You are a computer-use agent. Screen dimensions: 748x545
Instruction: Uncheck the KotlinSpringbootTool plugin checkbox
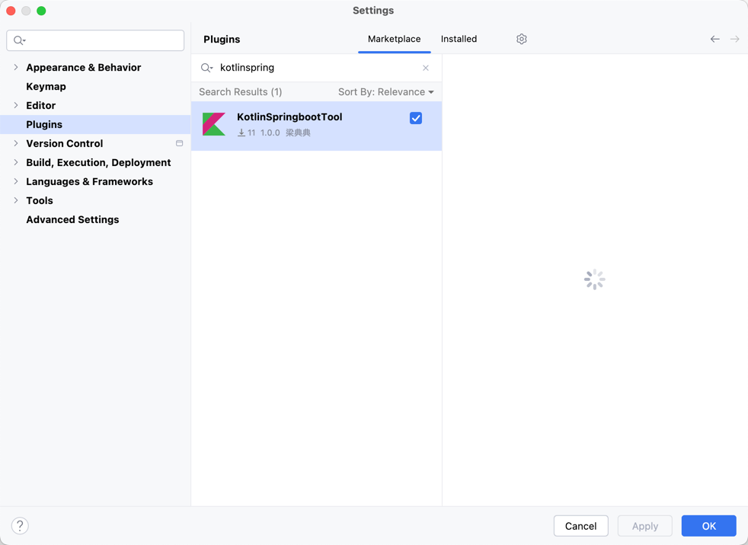coord(416,118)
